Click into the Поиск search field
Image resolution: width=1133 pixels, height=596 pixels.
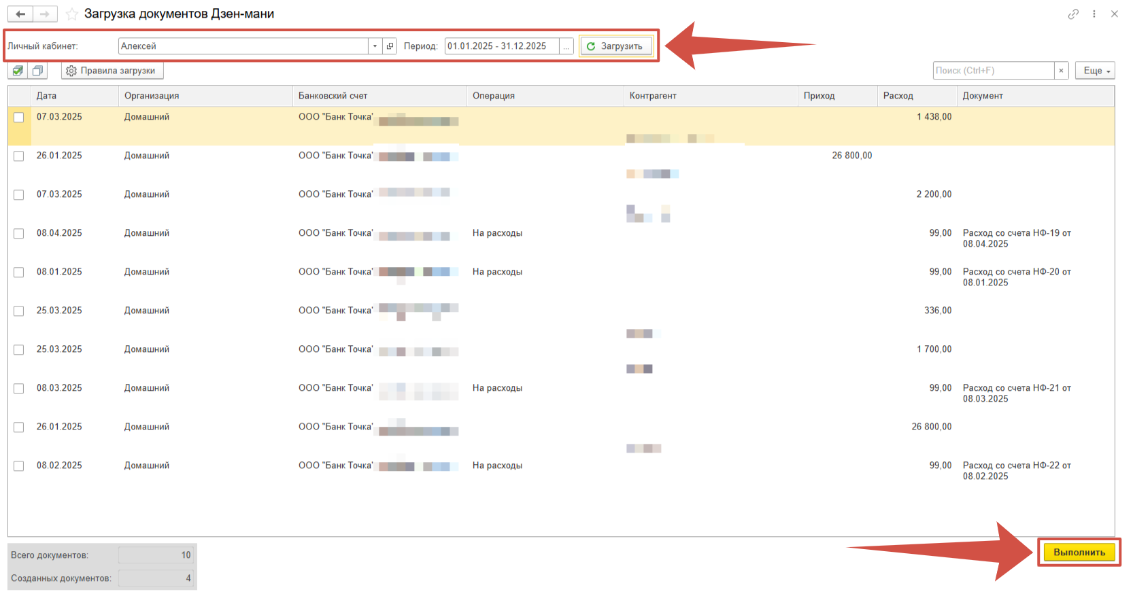pos(993,71)
